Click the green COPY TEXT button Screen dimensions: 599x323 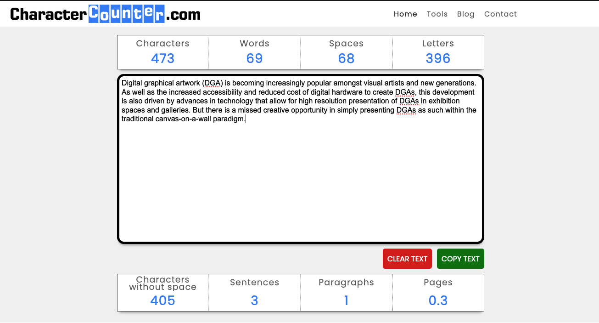click(x=460, y=259)
